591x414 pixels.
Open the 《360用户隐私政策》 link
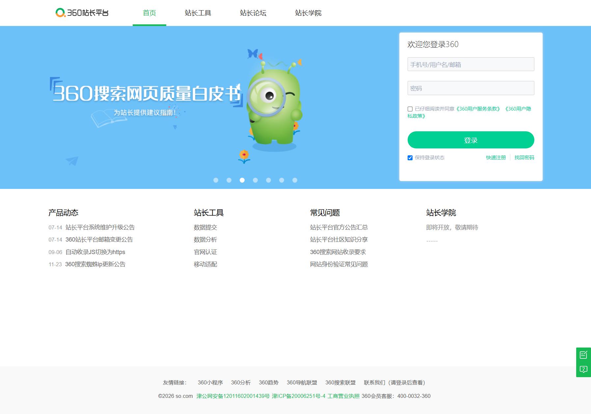518,109
